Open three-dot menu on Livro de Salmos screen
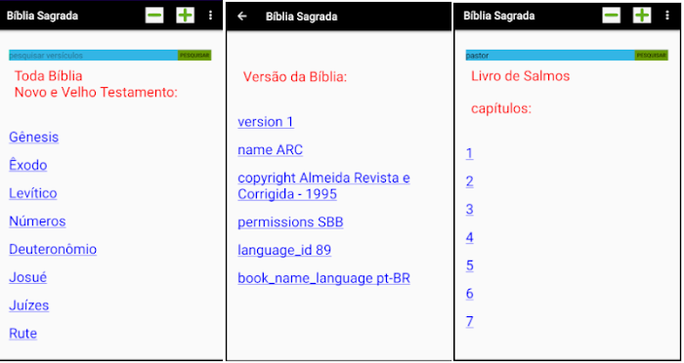The height and width of the screenshot is (363, 684). (x=667, y=16)
